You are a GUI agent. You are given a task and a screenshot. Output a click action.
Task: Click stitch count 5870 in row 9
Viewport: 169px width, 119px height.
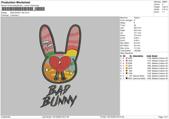coord(130,78)
